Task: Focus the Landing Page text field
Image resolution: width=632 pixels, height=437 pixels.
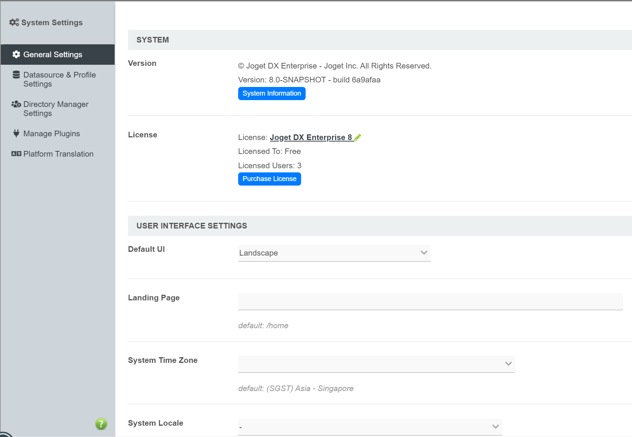Action: 430,301
